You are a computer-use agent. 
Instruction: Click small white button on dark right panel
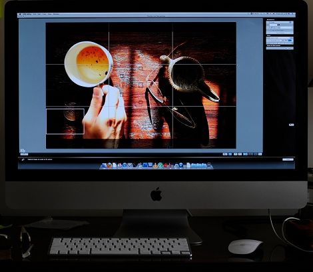pyautogui.click(x=292, y=125)
